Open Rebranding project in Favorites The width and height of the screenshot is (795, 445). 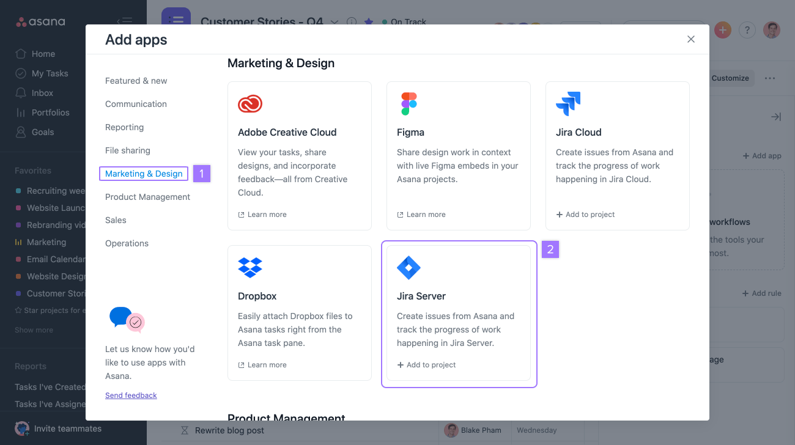click(x=50, y=225)
